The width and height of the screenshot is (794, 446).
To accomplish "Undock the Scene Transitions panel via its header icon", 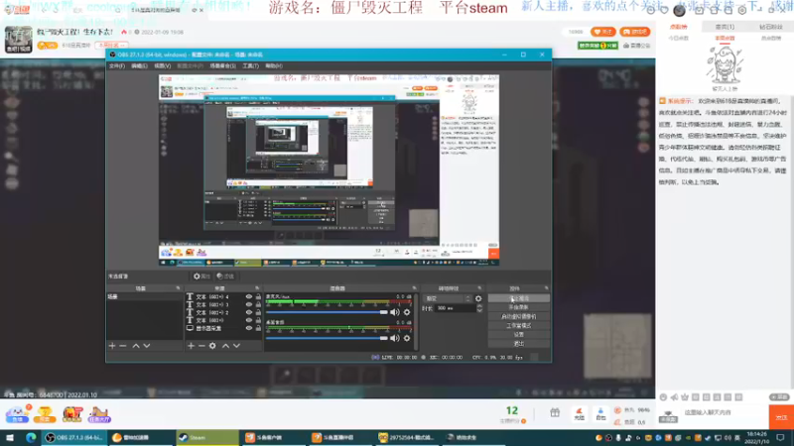I will 479,288.
